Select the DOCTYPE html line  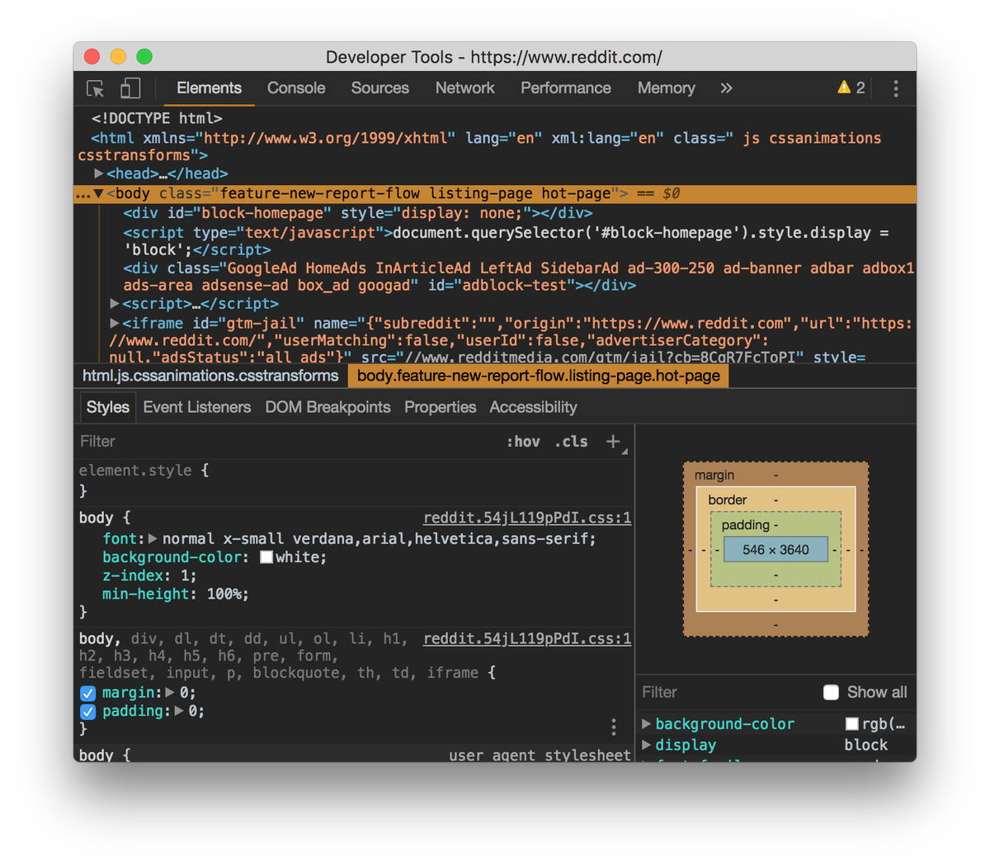click(x=157, y=119)
